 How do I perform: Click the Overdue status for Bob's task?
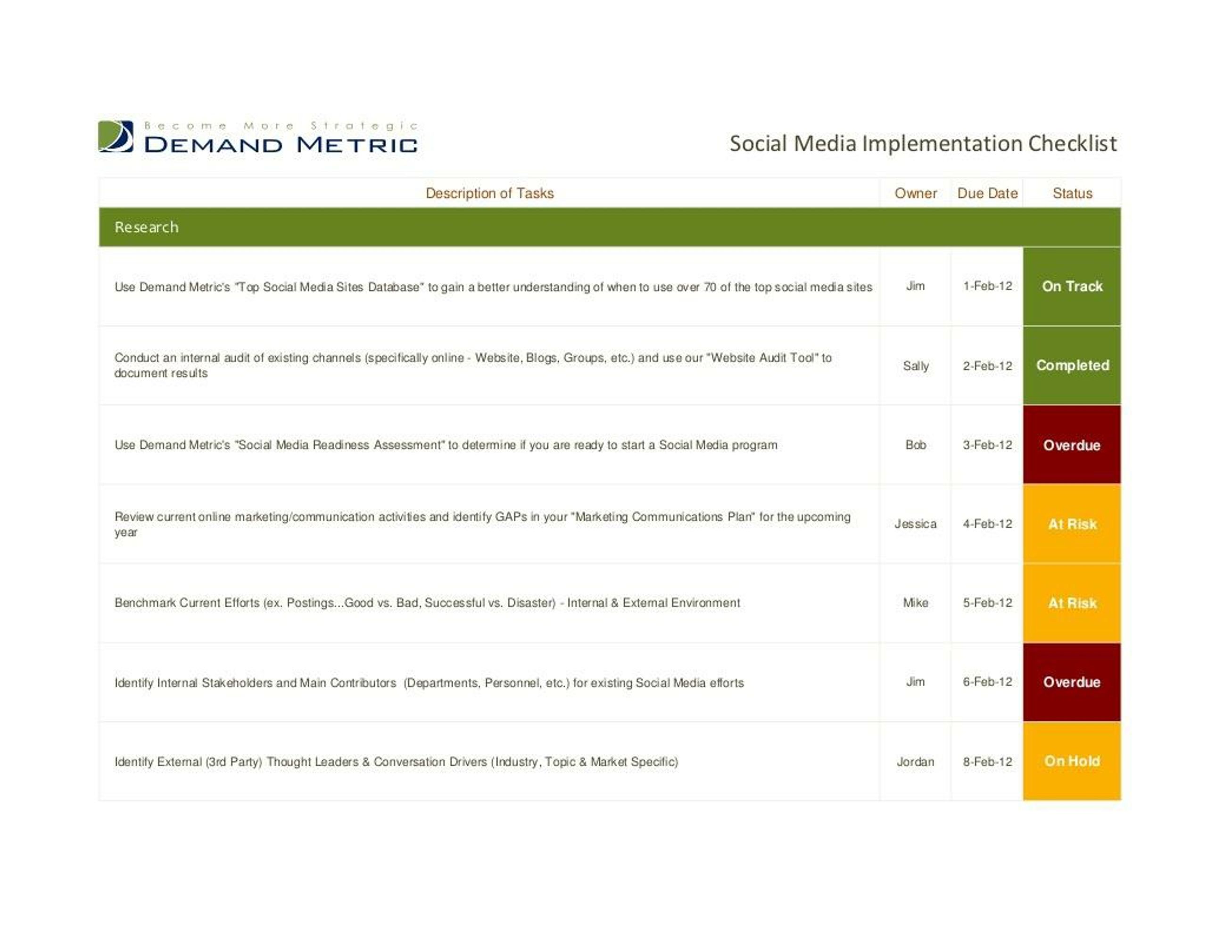click(x=1072, y=445)
